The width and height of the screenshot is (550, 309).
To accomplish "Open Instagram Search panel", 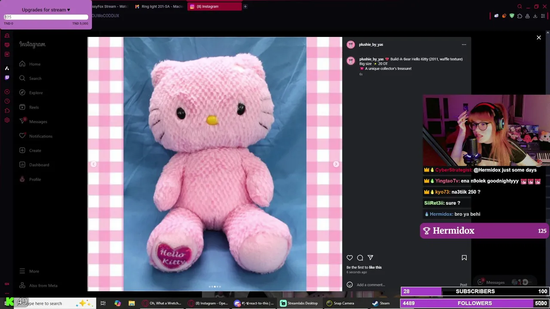I will coord(30,78).
